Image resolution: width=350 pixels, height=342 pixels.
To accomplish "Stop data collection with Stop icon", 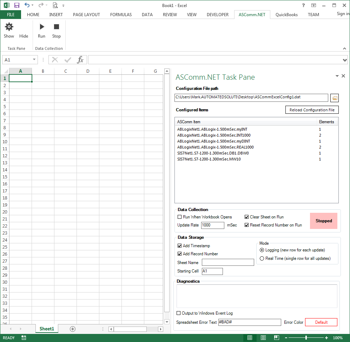I will pos(57,27).
